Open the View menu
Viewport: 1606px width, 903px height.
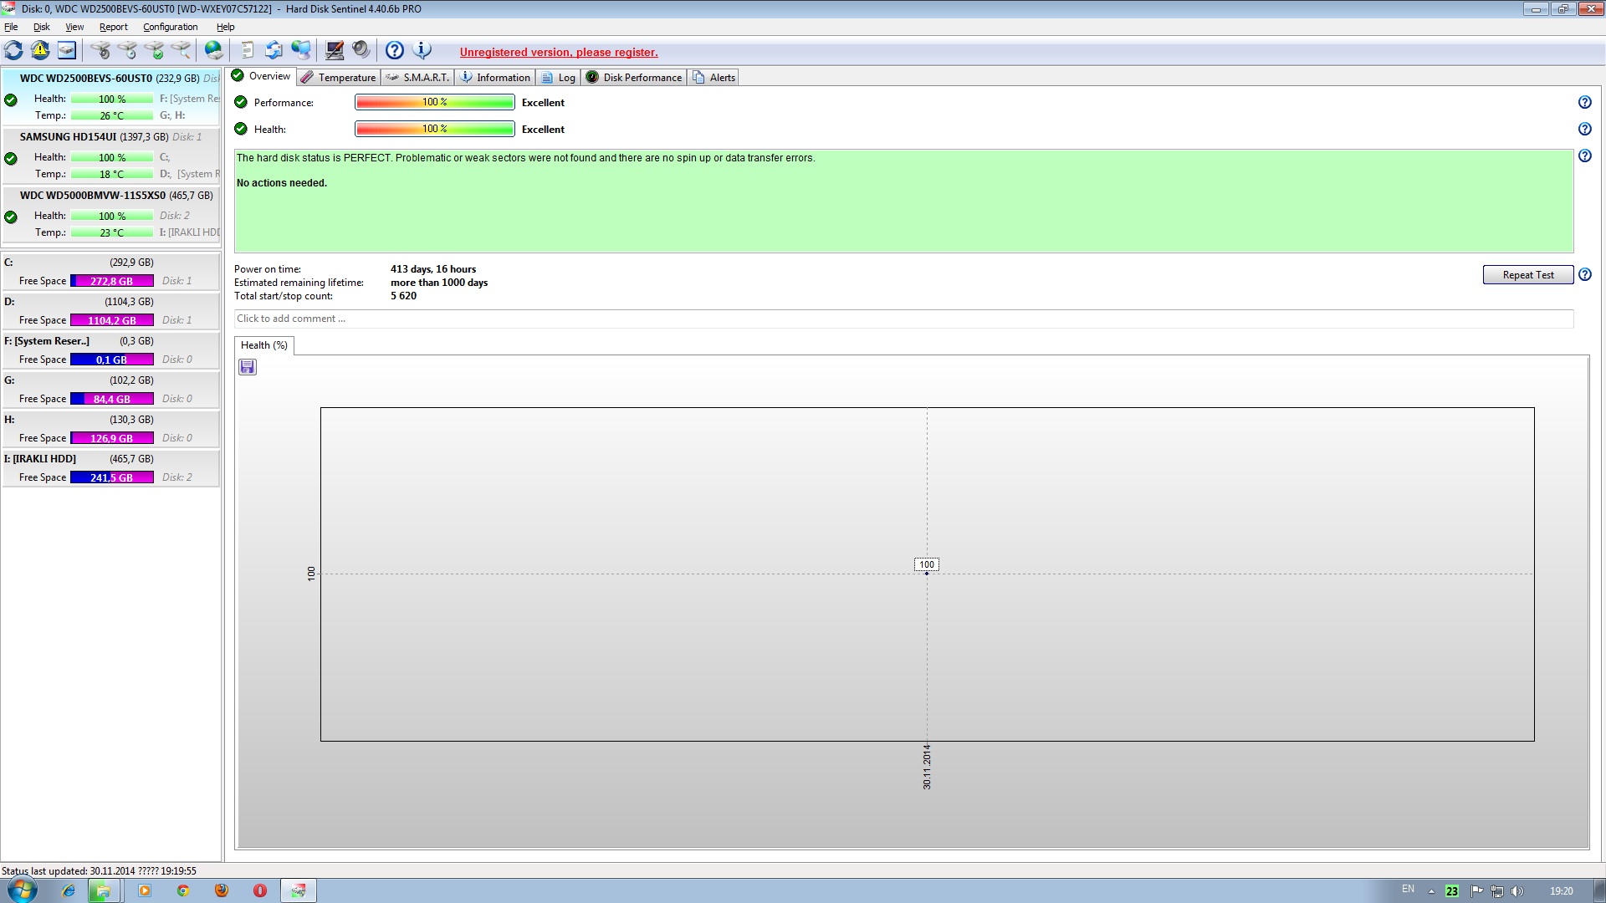(74, 27)
